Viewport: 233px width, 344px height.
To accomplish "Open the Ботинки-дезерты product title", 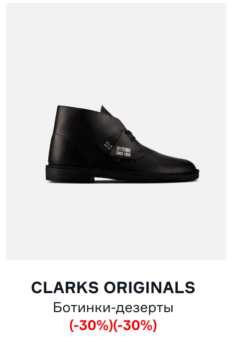I will [x=113, y=308].
